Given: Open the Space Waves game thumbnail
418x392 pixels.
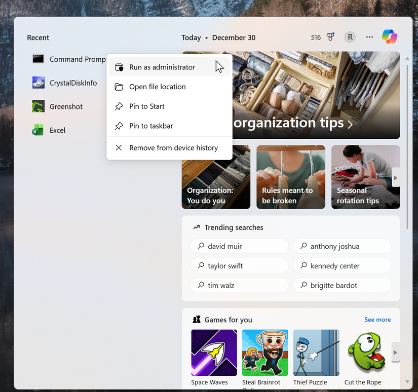Looking at the screenshot, I should tap(214, 351).
